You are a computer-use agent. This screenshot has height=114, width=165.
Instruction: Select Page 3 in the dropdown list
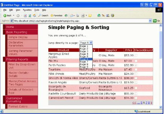[x=86, y=51]
